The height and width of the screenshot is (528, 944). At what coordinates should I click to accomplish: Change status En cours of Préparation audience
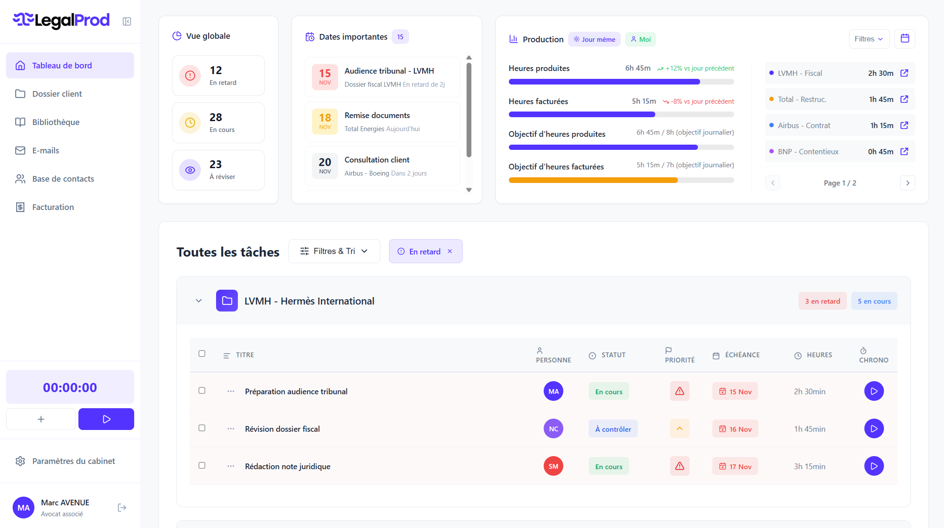point(609,391)
